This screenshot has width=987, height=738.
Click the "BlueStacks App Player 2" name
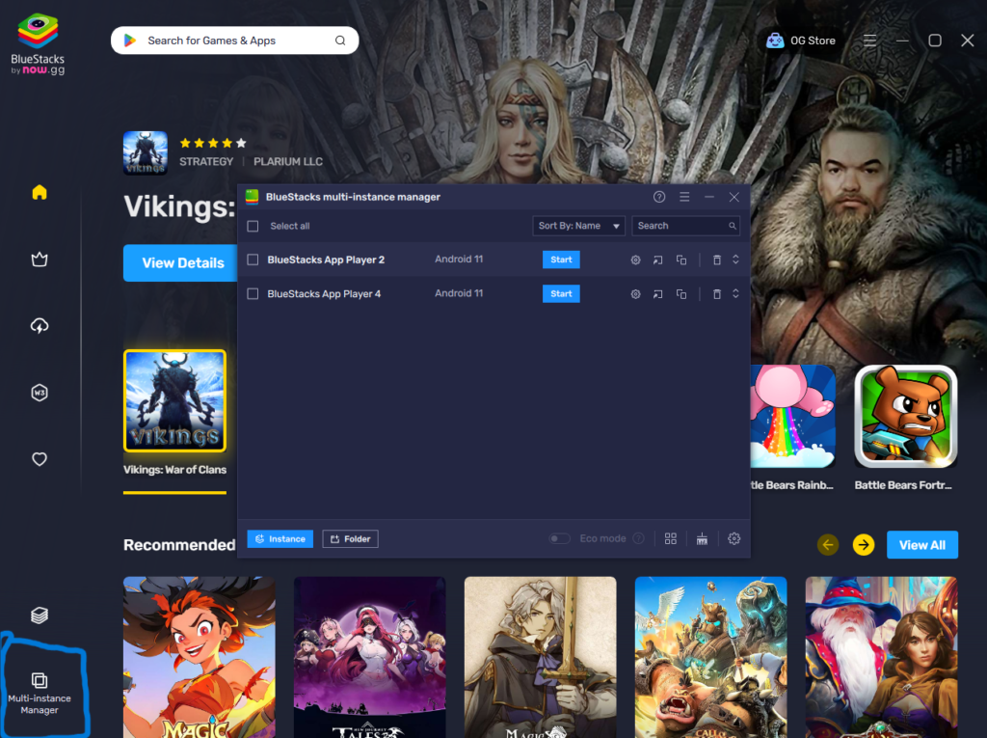tap(326, 260)
